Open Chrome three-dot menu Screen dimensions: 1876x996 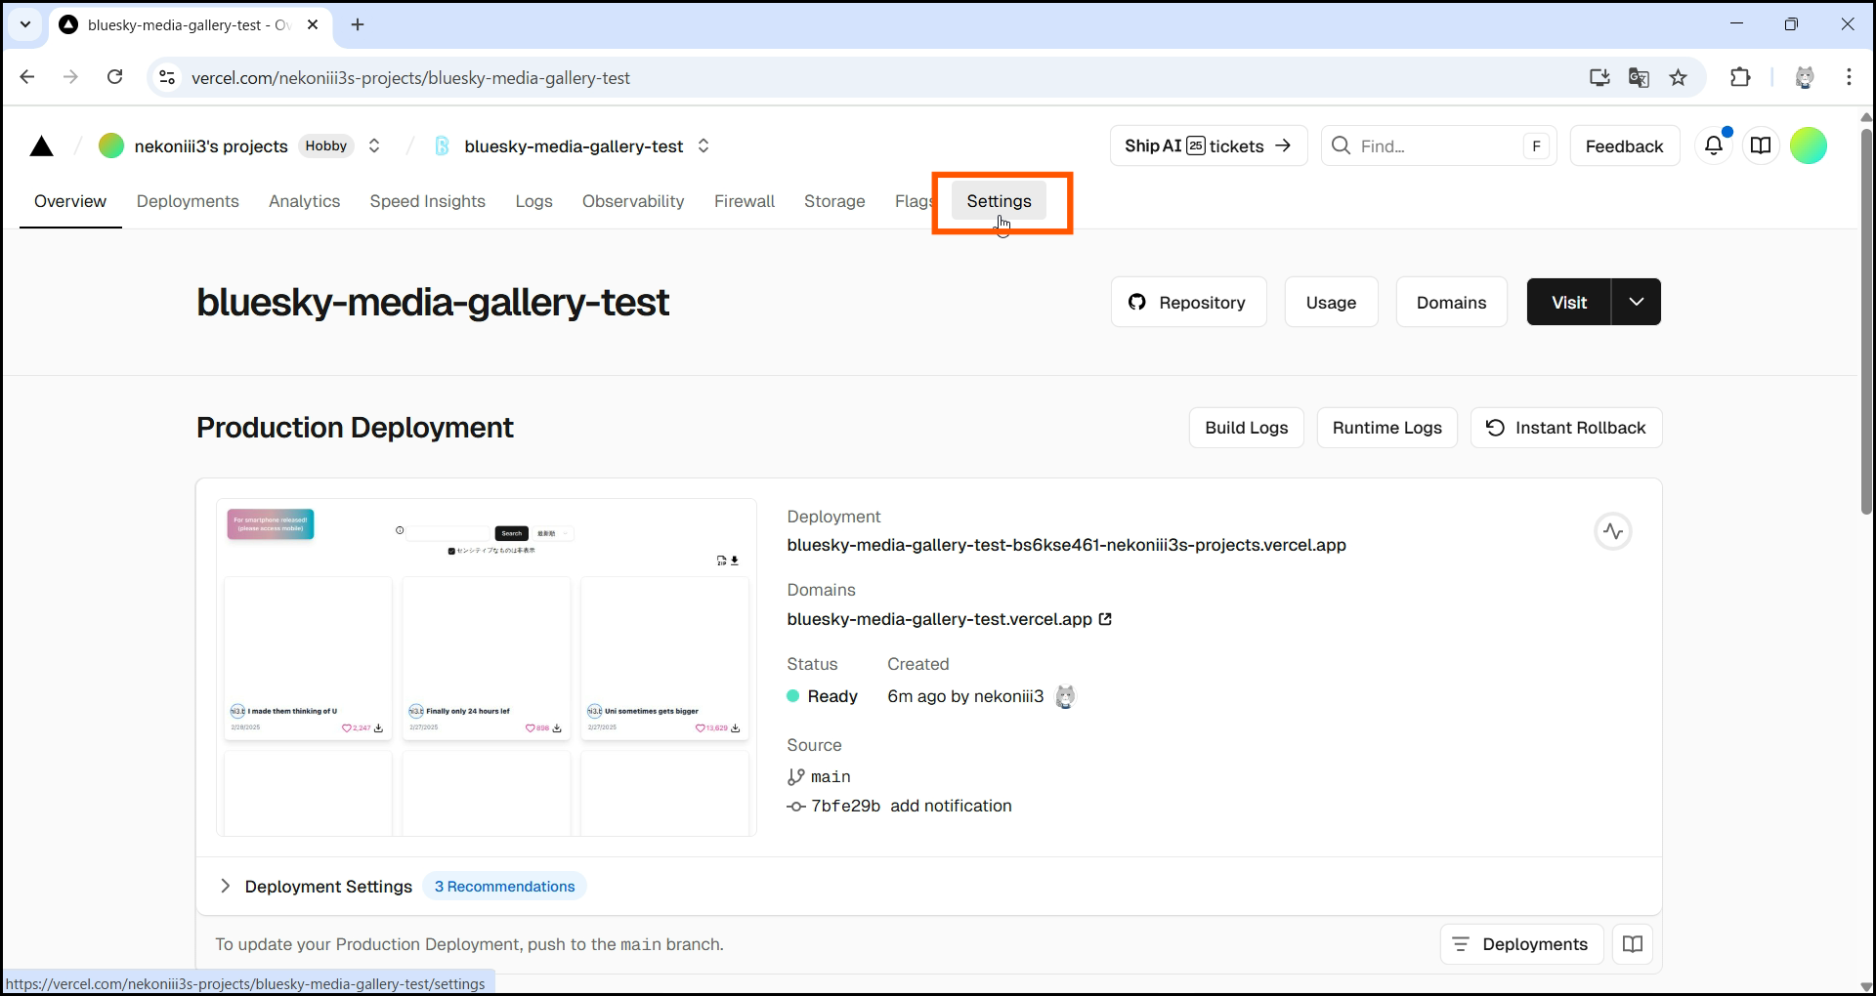pos(1849,77)
